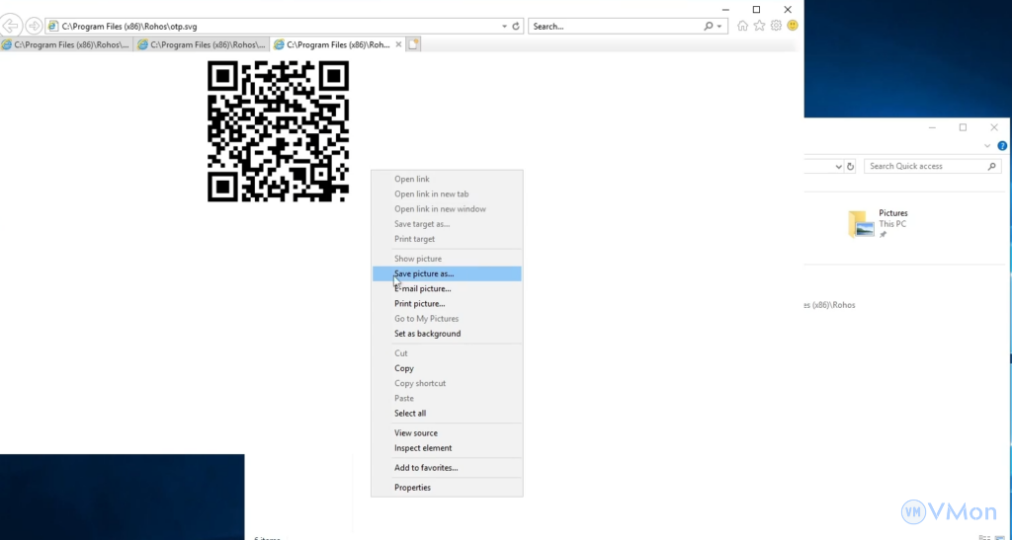Click the Refresh icon in address bar

pos(516,27)
